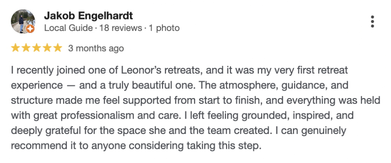The width and height of the screenshot is (391, 163).
Task: Click the fourth yellow rating star
Action: pos(47,48)
